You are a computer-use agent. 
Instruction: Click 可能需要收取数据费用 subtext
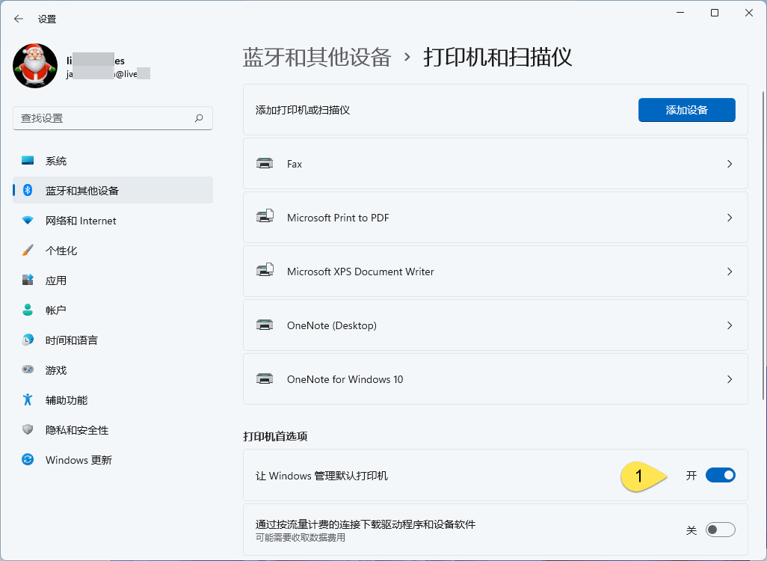(x=301, y=538)
